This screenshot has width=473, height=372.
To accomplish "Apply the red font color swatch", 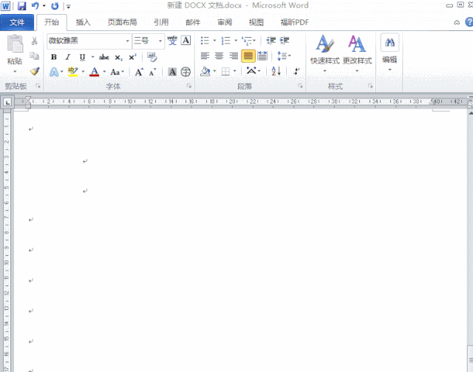I will (95, 72).
